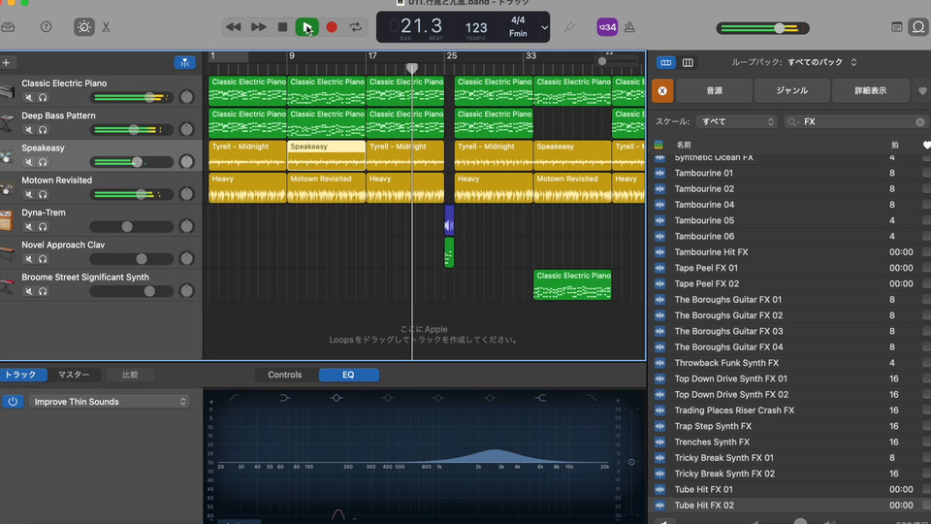Toggle the Cycle loop button
Screen dimensions: 931x524
pos(356,27)
